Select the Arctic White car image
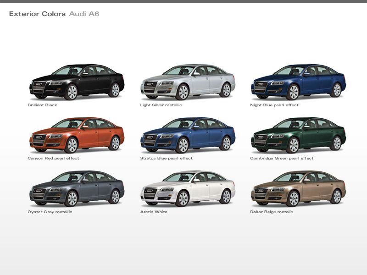Image resolution: width=367 pixels, height=275 pixels. click(188, 188)
